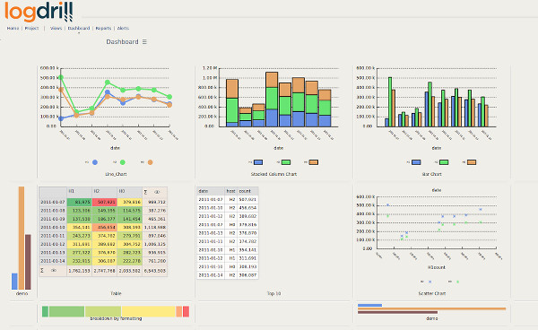Viewport: 538px width, 330px height.
Task: Open the Dashboard hamburger menu icon
Action: pos(144,42)
